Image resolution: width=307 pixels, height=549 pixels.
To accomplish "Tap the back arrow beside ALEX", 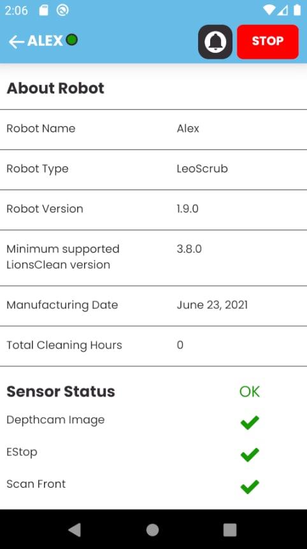I will 16,41.
